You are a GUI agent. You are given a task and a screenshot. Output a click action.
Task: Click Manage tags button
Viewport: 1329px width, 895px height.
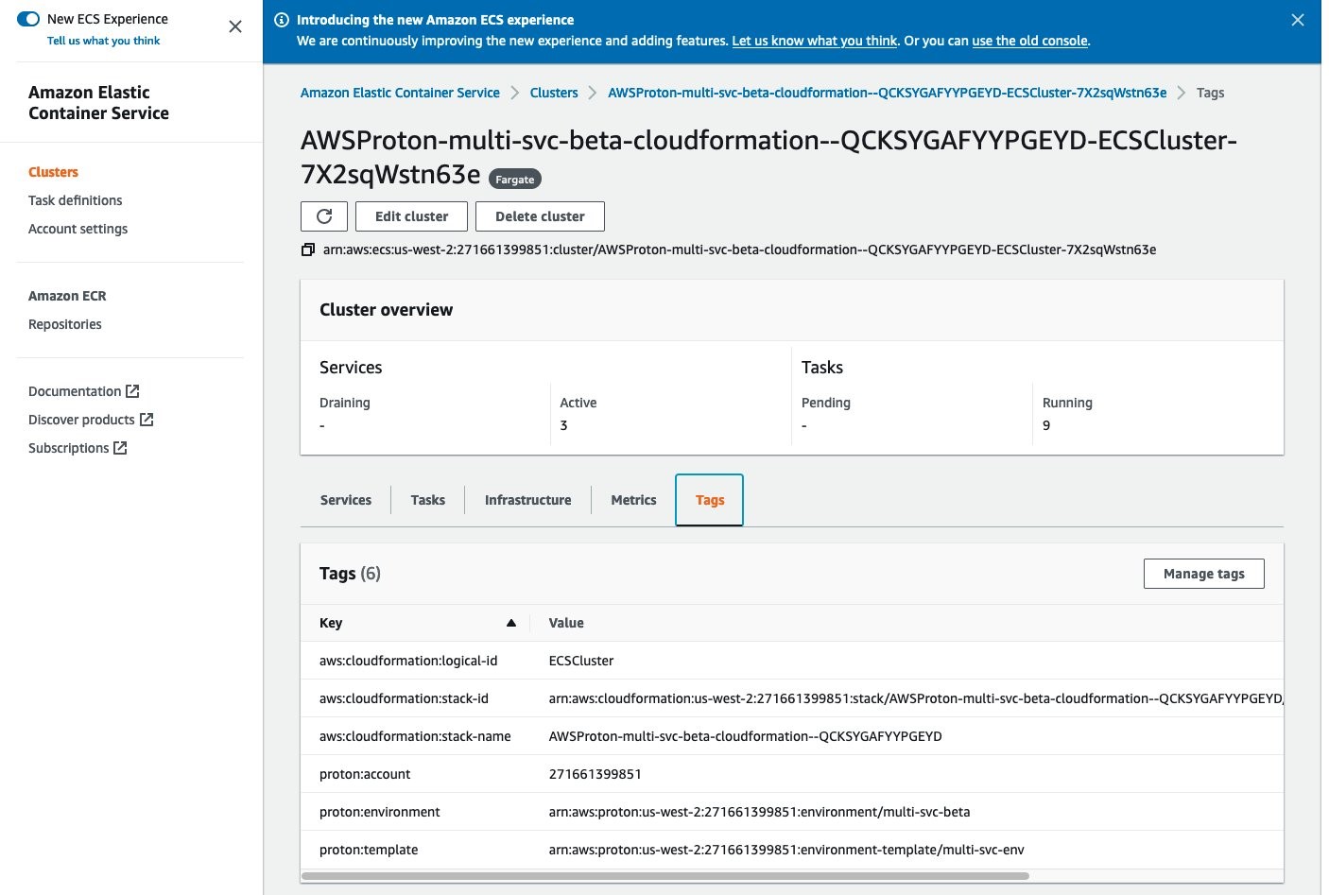(1203, 574)
